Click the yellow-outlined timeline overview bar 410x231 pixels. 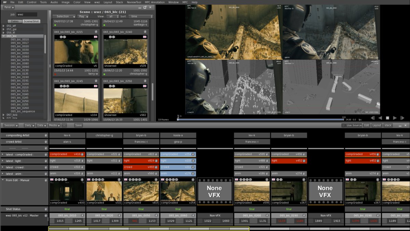tap(149, 229)
